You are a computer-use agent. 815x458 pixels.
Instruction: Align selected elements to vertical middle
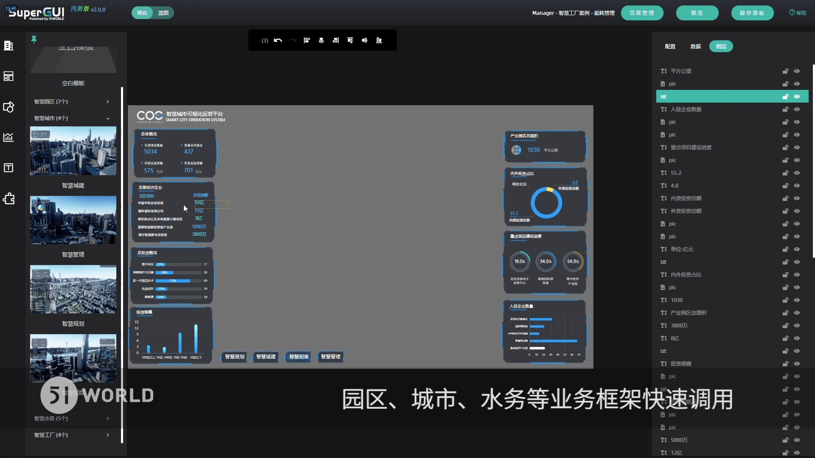365,40
